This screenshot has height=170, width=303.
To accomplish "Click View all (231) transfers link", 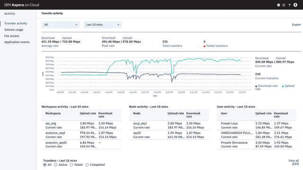I will (x=294, y=162).
